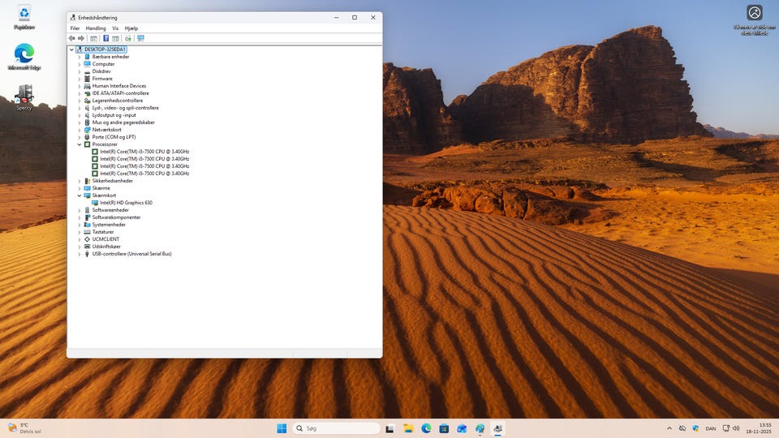Click the DAN input language indicator
Viewport: 779px width, 438px height.
(711, 428)
